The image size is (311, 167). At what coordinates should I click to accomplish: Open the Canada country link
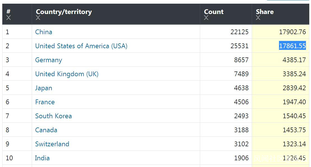tap(46, 130)
